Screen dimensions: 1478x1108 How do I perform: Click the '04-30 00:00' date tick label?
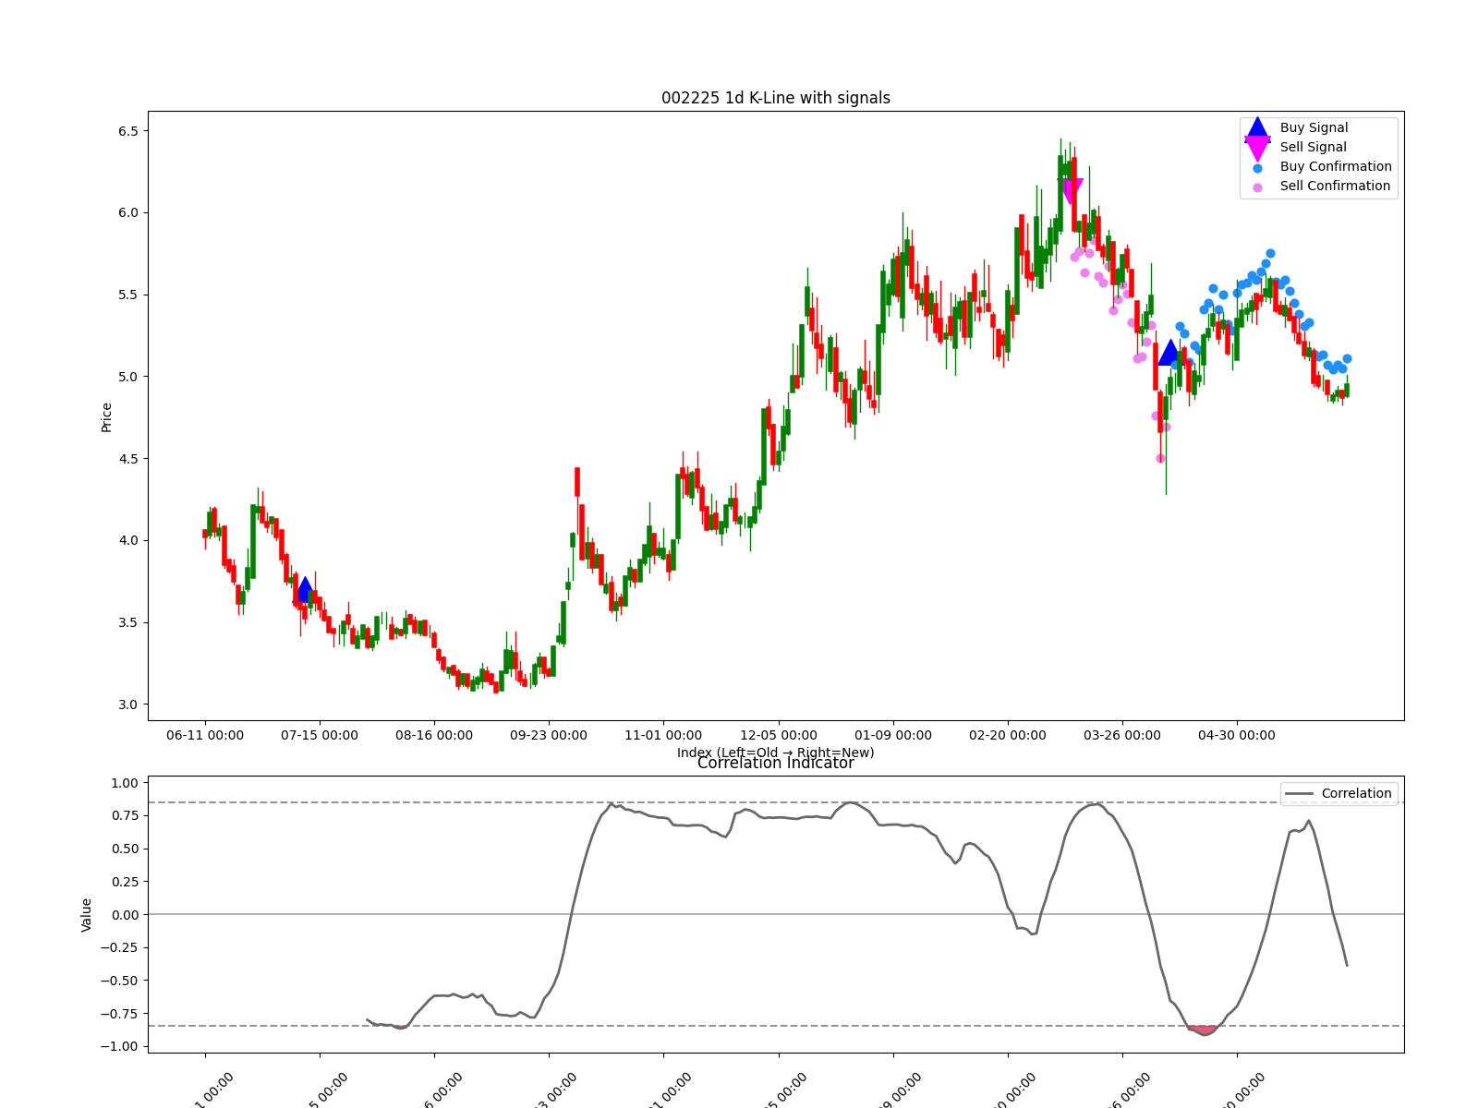coord(1237,736)
